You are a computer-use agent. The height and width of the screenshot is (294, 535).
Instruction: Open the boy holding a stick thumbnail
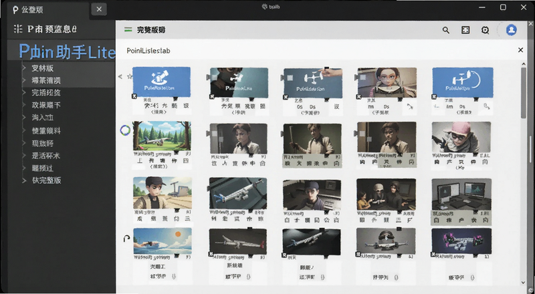[312, 139]
